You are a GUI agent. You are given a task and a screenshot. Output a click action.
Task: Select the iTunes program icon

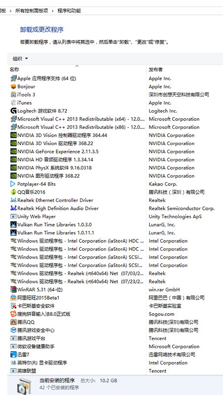point(13,103)
